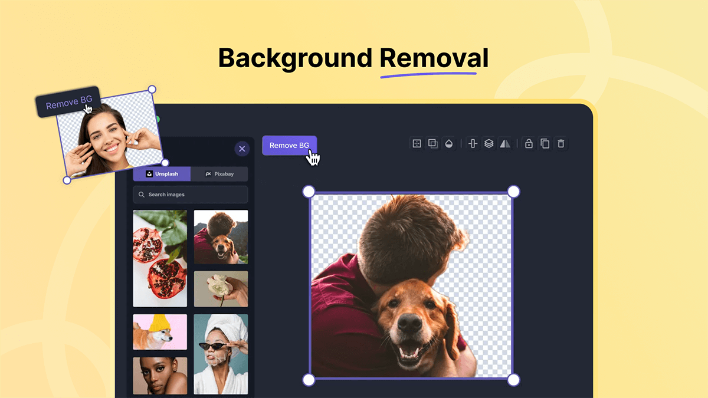Switch to the Unsplash tab

[x=162, y=174]
